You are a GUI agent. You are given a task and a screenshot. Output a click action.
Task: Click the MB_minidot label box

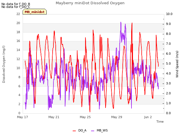(35, 12)
